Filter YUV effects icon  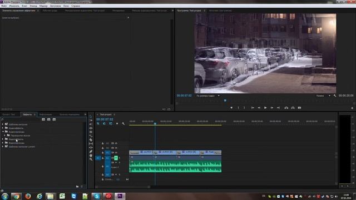click(x=54, y=119)
